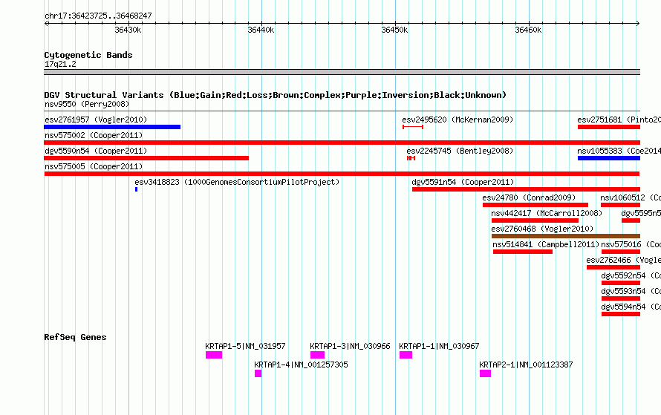Viewport: 661px width, 415px height.
Task: Open the dgv5593n54 variant label
Action: click(631, 291)
